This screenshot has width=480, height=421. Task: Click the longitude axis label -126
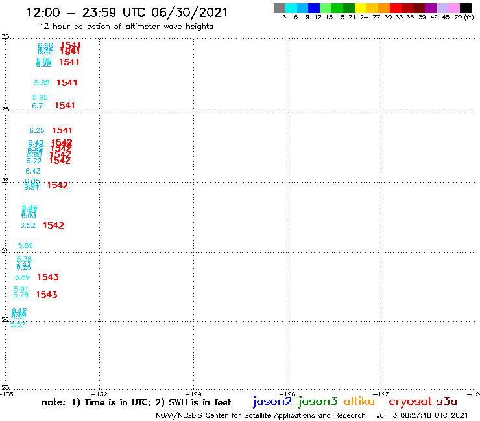[287, 394]
